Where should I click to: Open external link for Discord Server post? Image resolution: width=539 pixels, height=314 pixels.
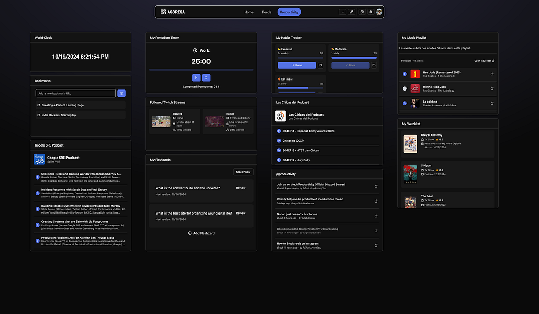point(376,186)
